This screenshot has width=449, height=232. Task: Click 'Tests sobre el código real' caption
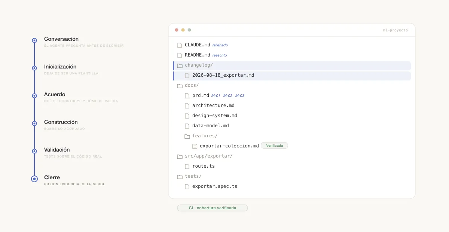(73, 156)
